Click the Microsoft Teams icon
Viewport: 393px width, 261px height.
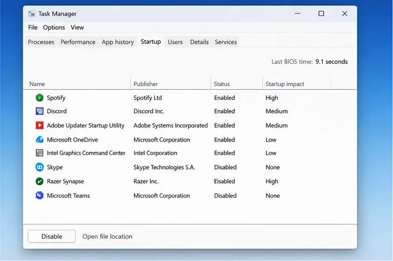coord(39,196)
